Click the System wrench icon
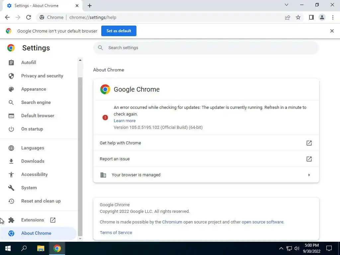The width and height of the screenshot is (340, 255). [11, 188]
